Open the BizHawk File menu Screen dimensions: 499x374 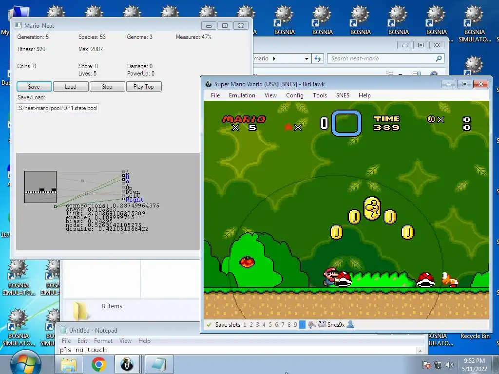[x=215, y=95]
